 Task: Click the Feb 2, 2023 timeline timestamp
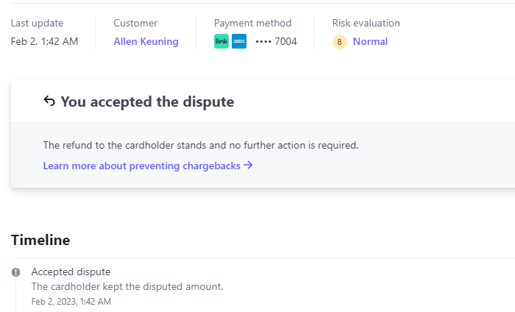tap(71, 302)
